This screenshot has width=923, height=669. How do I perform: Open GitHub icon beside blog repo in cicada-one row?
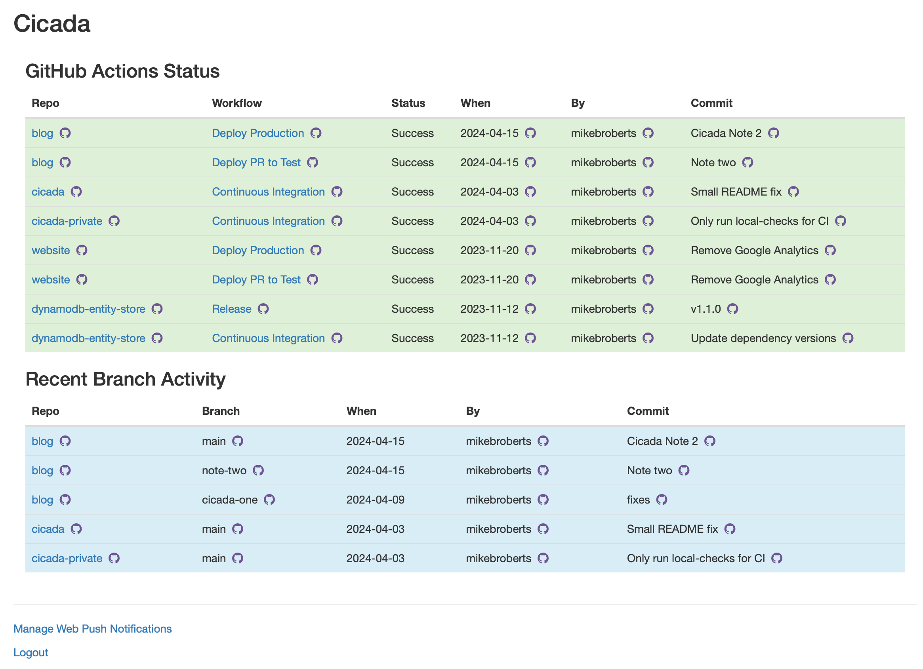(x=65, y=500)
